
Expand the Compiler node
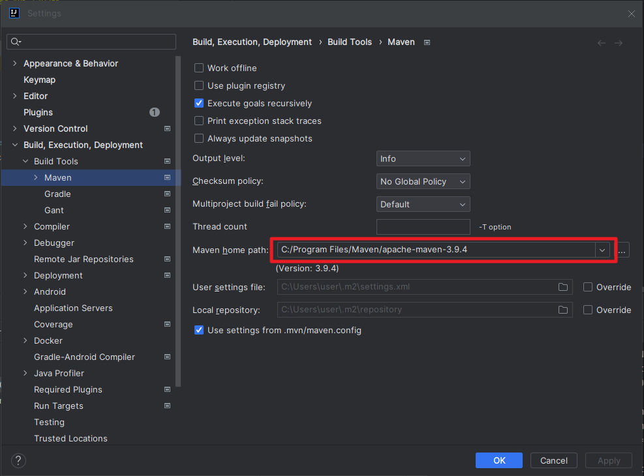click(x=25, y=226)
